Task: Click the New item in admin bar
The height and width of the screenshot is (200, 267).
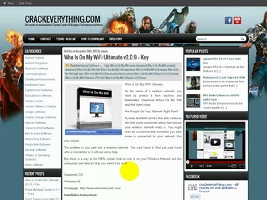Action: (8, 3)
